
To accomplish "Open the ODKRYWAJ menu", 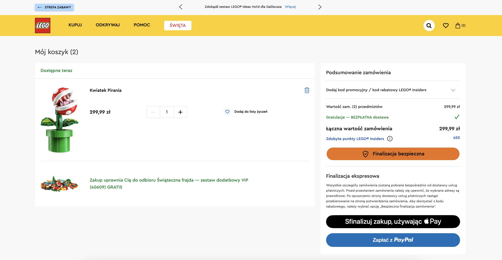I will pyautogui.click(x=108, y=25).
